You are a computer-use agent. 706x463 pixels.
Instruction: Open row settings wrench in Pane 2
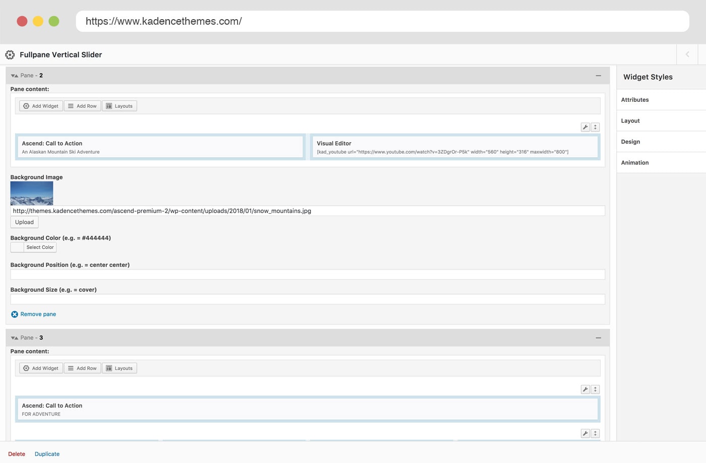pos(585,127)
